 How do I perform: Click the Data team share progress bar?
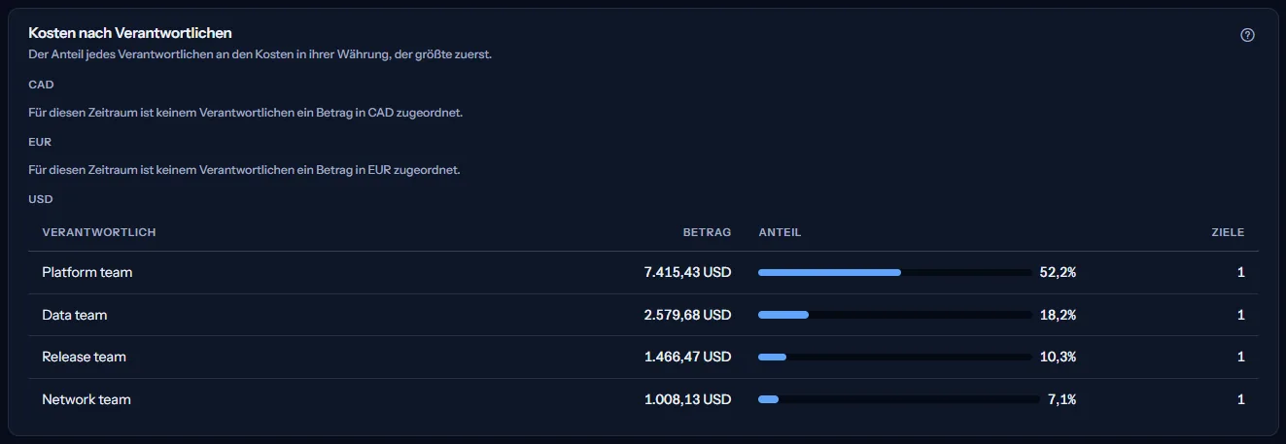coord(894,315)
